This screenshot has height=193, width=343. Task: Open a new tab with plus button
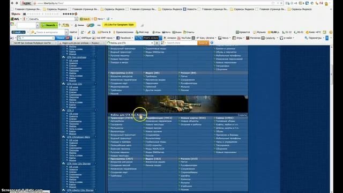click(157, 43)
